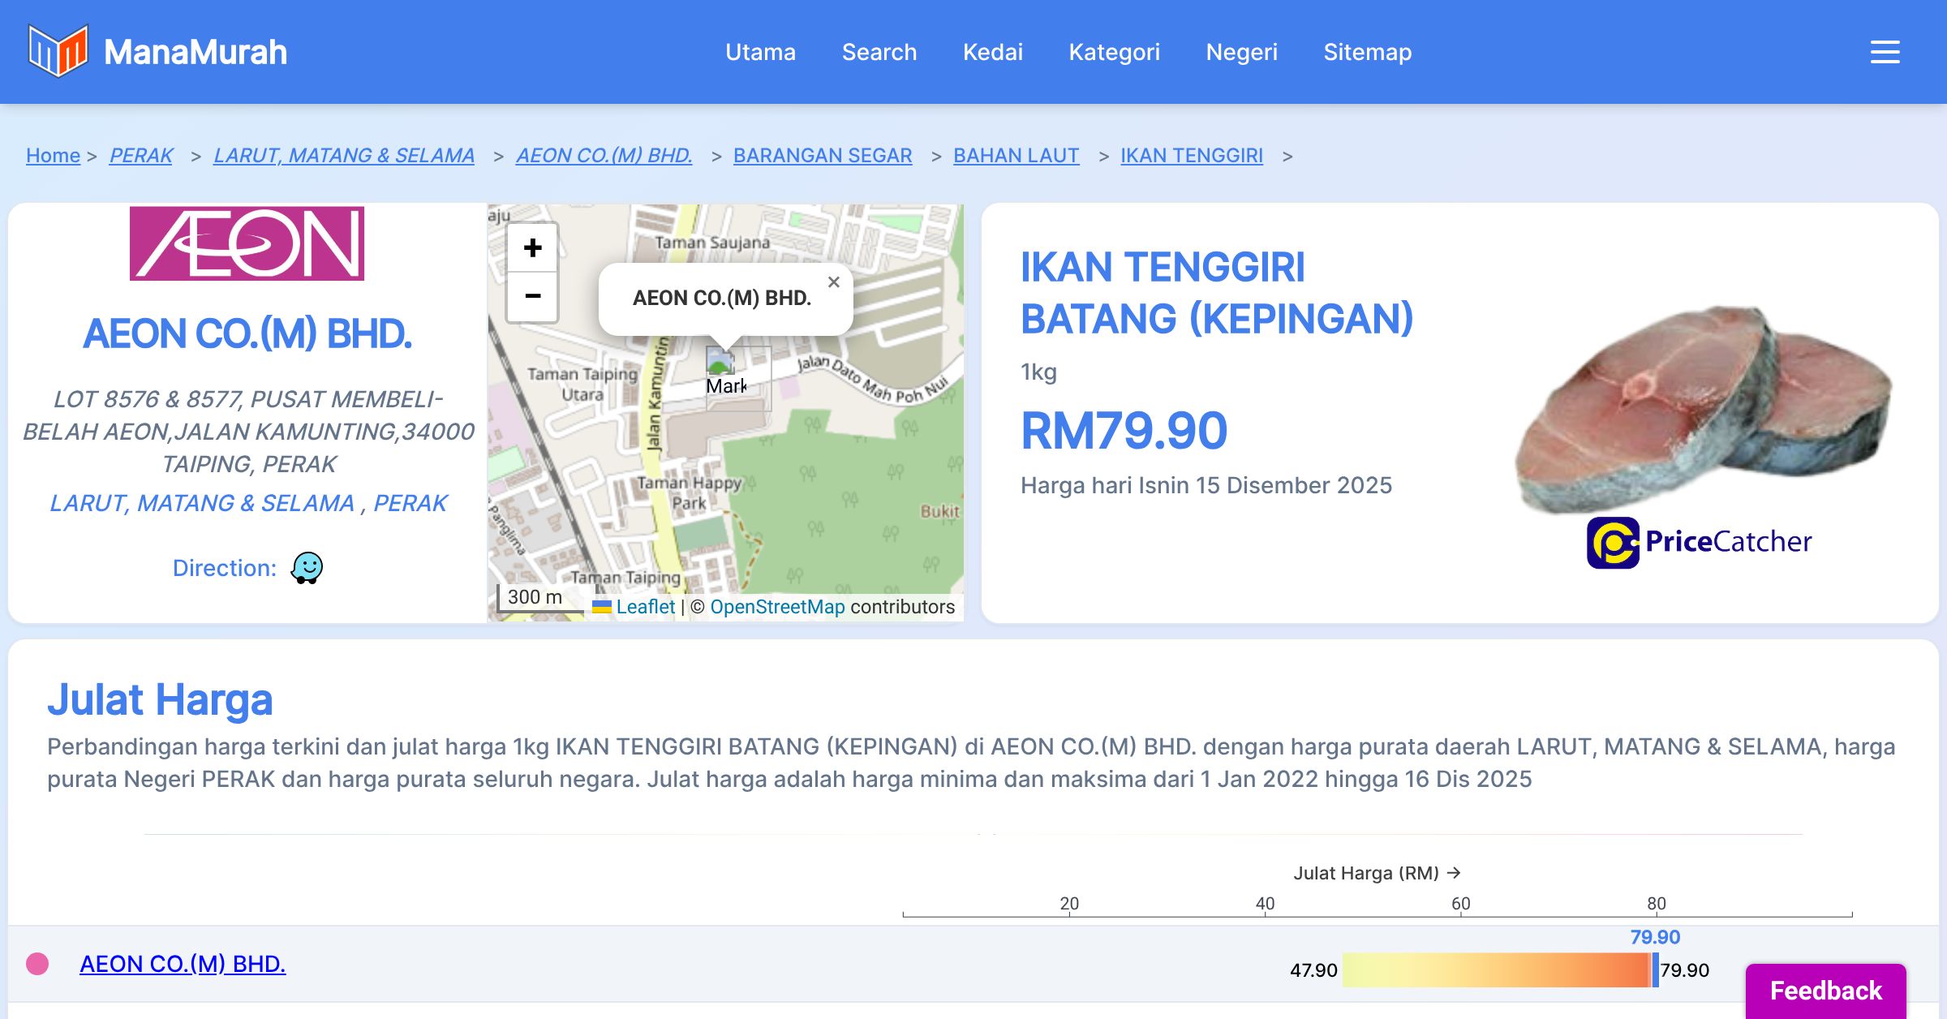Go to the Search page
Viewport: 1947px width, 1019px height.
pyautogui.click(x=879, y=52)
